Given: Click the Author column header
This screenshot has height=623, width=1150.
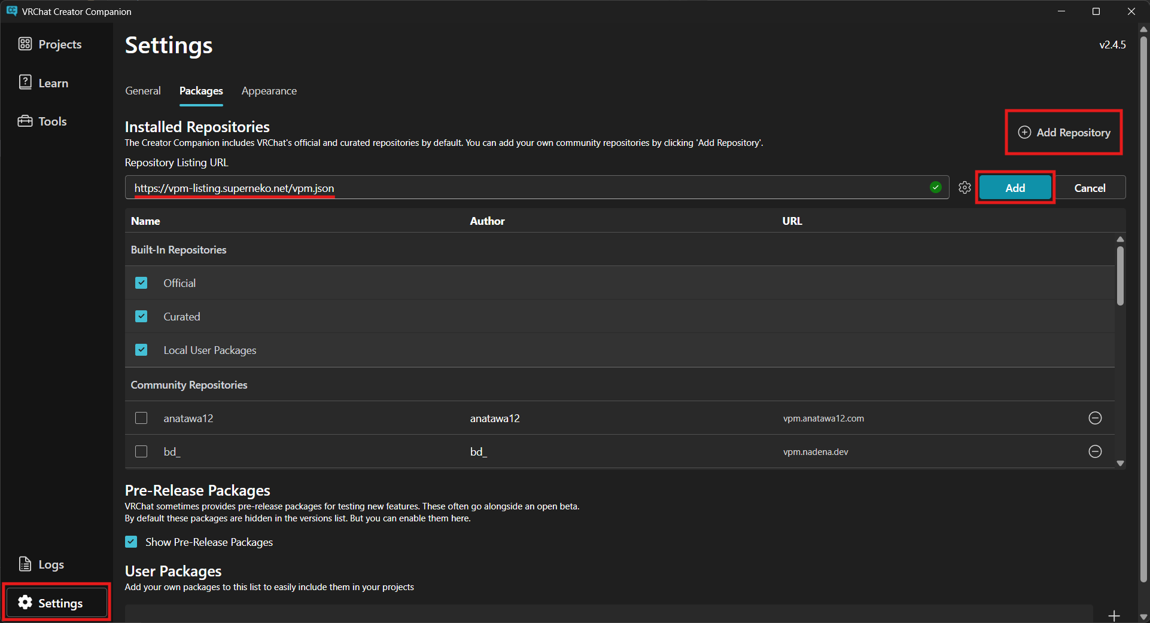Looking at the screenshot, I should pos(487,221).
